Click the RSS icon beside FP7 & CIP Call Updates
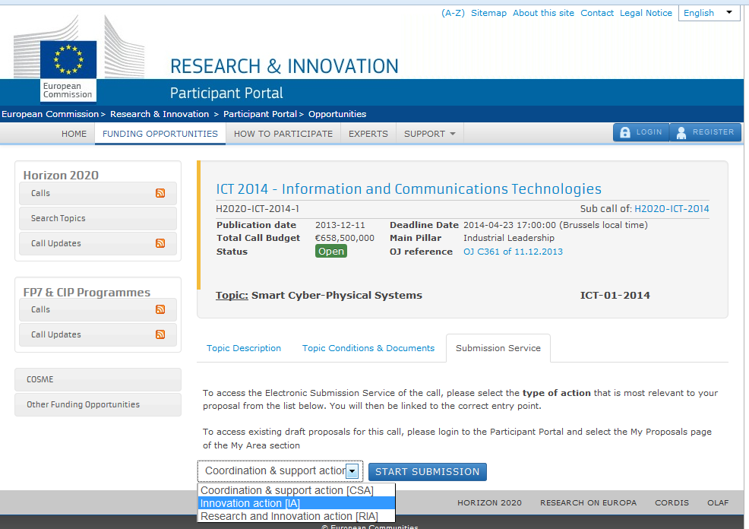Viewport: 749px width, 529px height. pyautogui.click(x=160, y=334)
